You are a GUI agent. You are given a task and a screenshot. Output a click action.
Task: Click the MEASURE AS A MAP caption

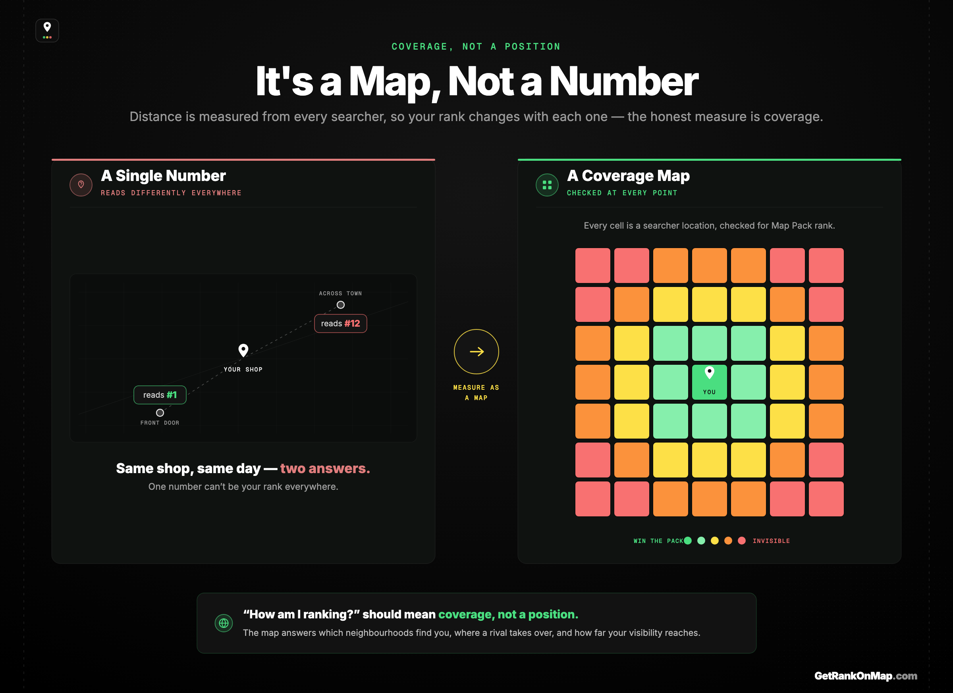476,392
